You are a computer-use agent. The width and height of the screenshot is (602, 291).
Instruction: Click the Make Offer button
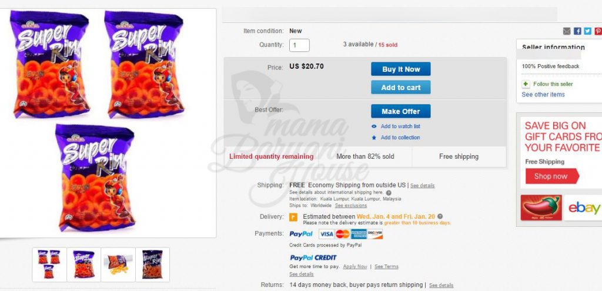click(x=401, y=111)
